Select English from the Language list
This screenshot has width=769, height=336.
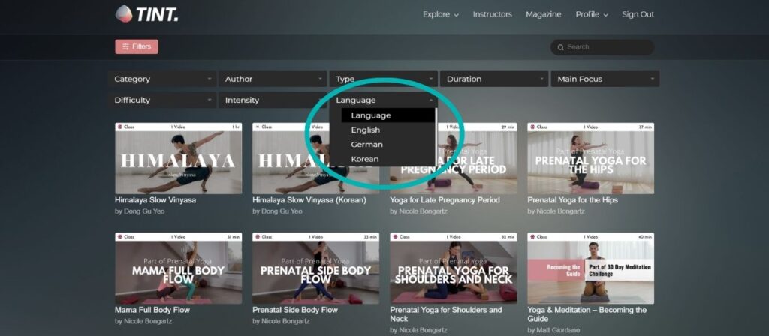[x=366, y=130]
